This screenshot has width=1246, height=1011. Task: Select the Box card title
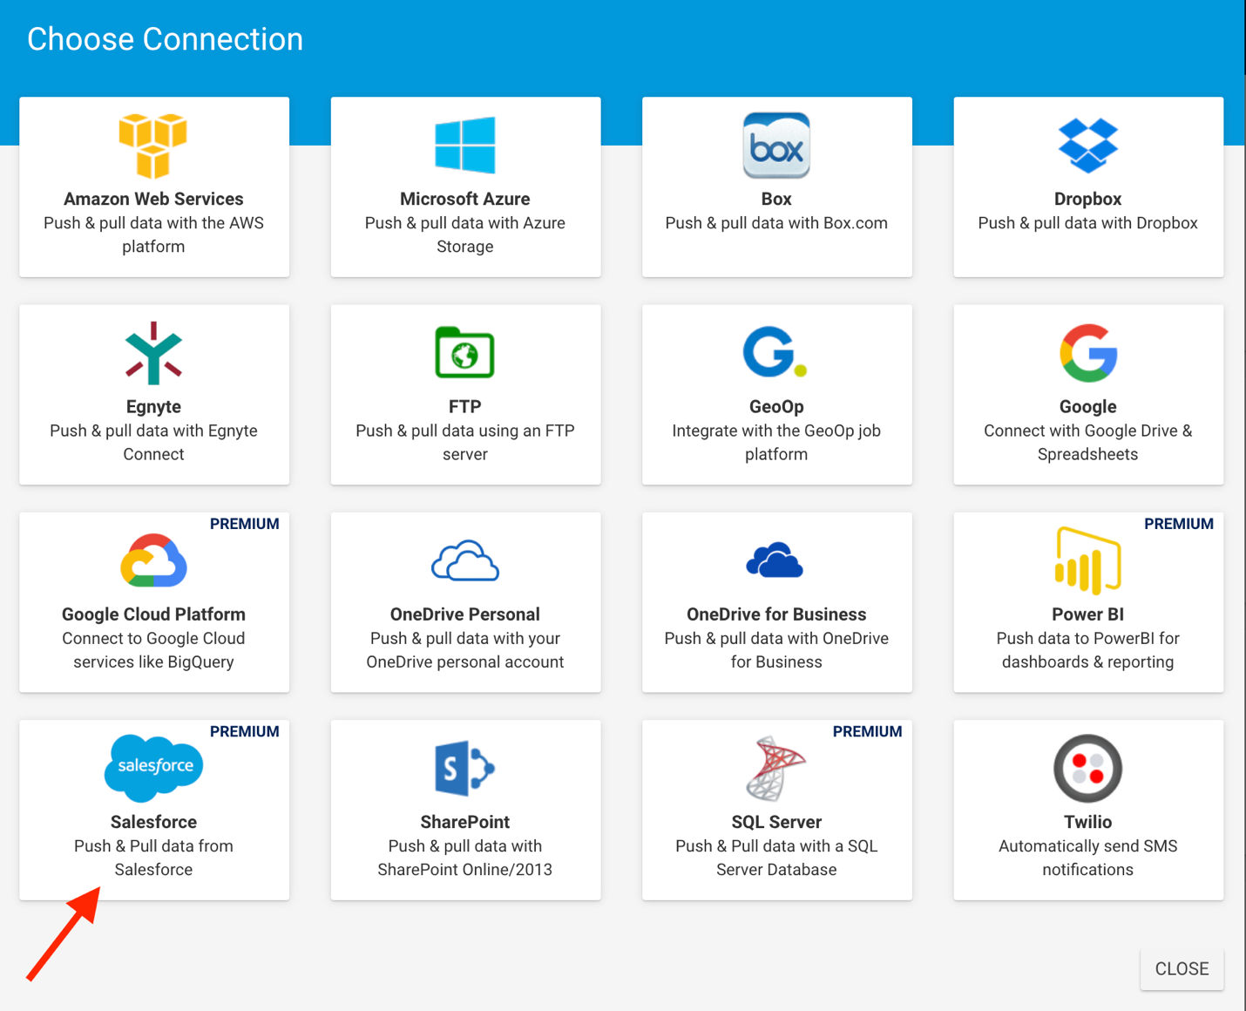(776, 199)
